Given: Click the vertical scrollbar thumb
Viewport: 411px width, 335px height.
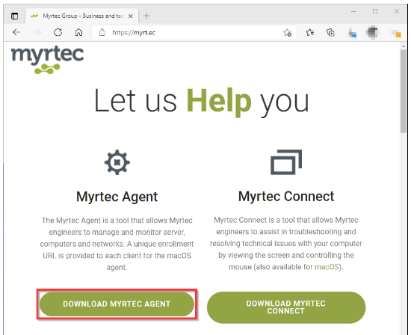Looking at the screenshot, I should pos(404,91).
